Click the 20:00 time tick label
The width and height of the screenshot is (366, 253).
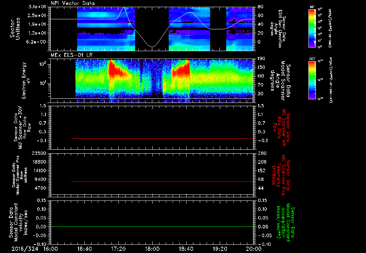[254, 249]
